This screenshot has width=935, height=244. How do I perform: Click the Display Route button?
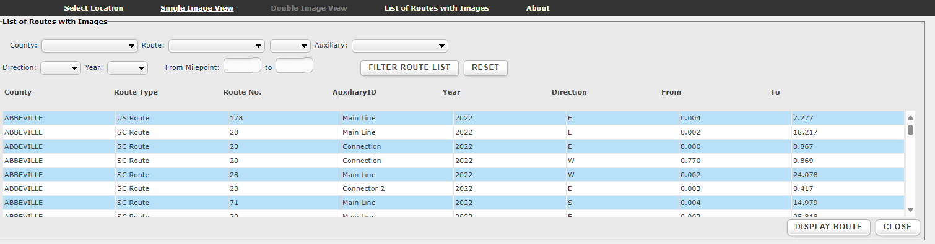[x=828, y=227]
